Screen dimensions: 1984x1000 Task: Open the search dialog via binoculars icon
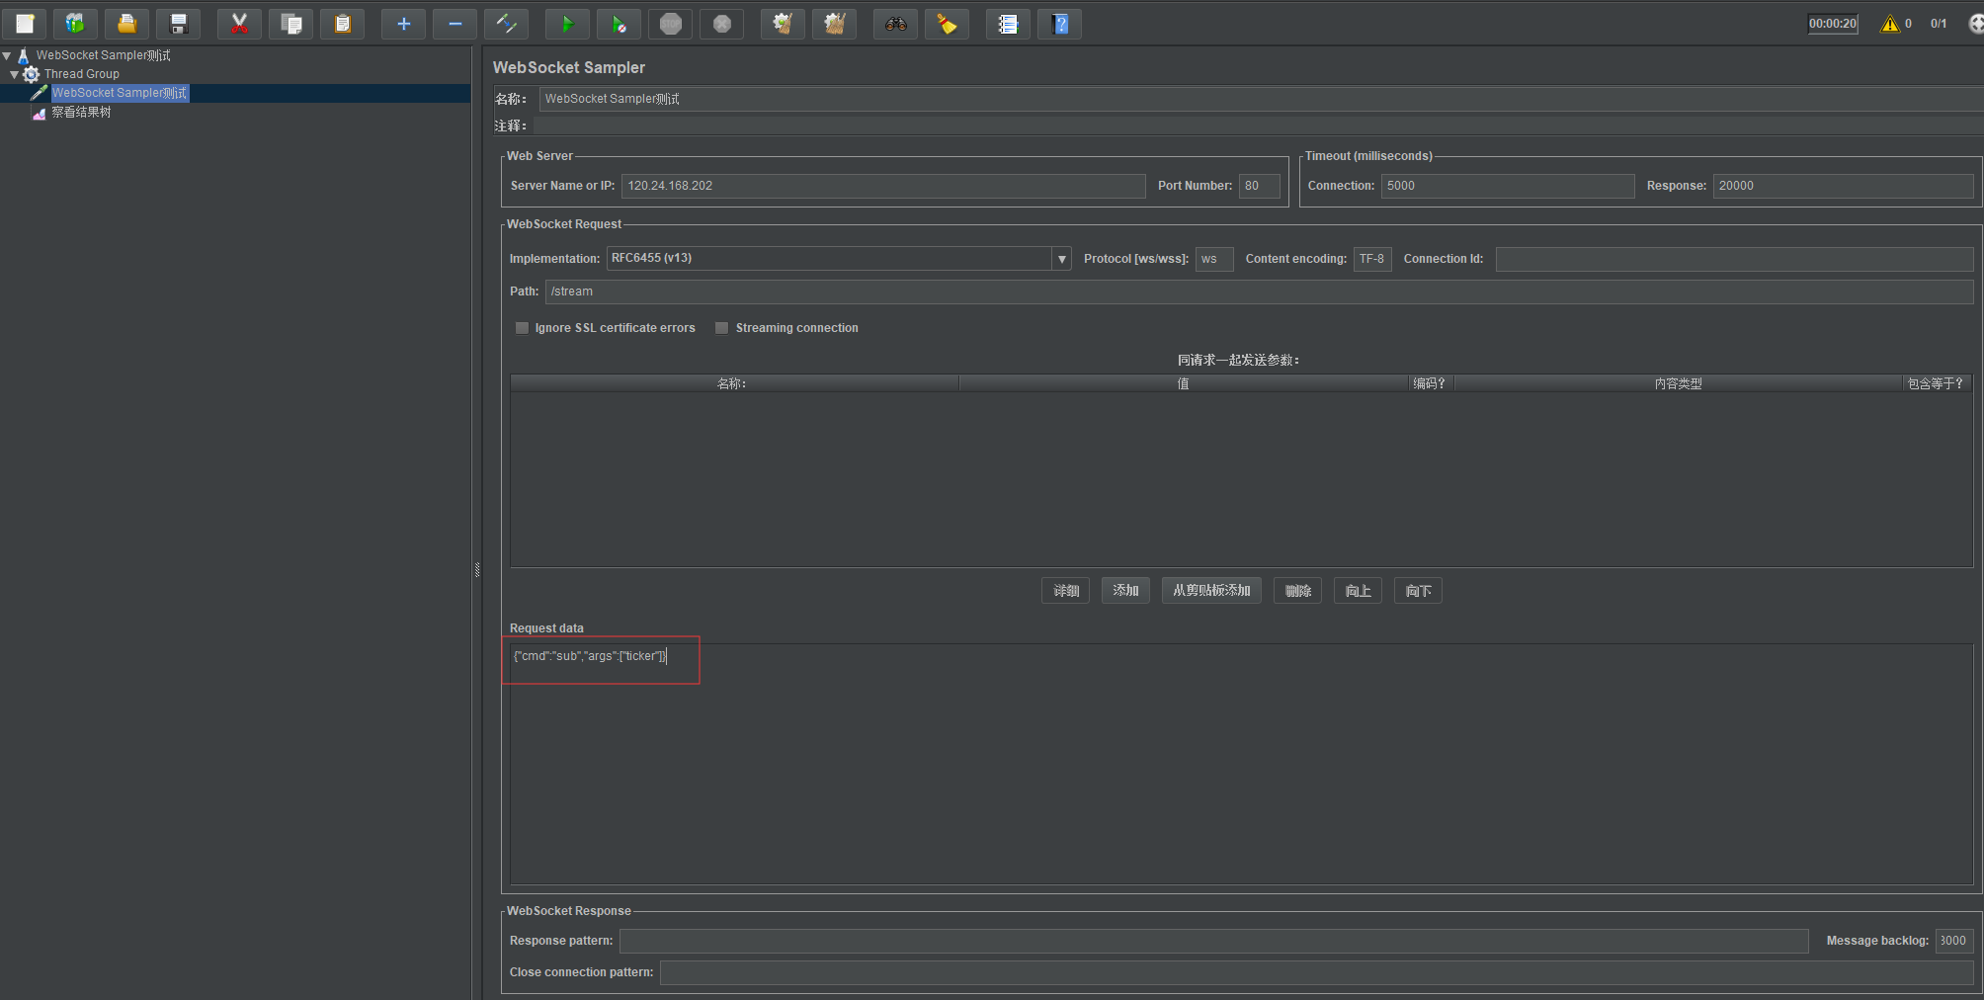tap(895, 23)
